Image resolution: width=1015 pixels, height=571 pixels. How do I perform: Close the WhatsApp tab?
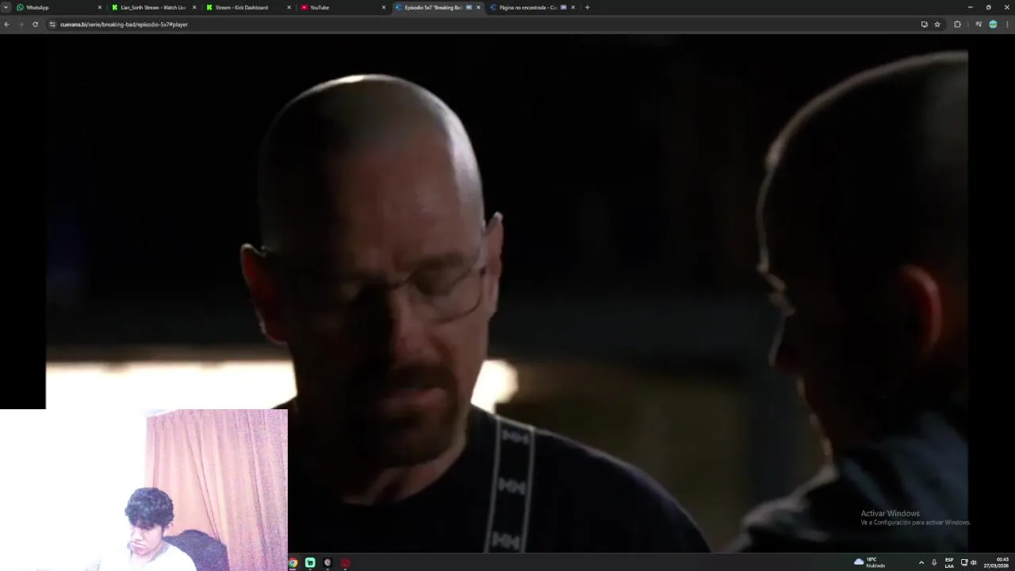tap(100, 7)
